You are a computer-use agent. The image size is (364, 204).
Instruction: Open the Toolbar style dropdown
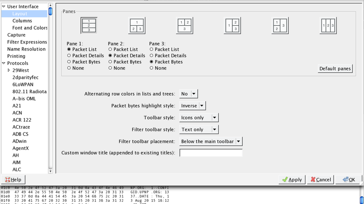click(199, 118)
